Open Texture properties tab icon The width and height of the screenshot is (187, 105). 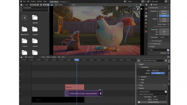coord(146,32)
